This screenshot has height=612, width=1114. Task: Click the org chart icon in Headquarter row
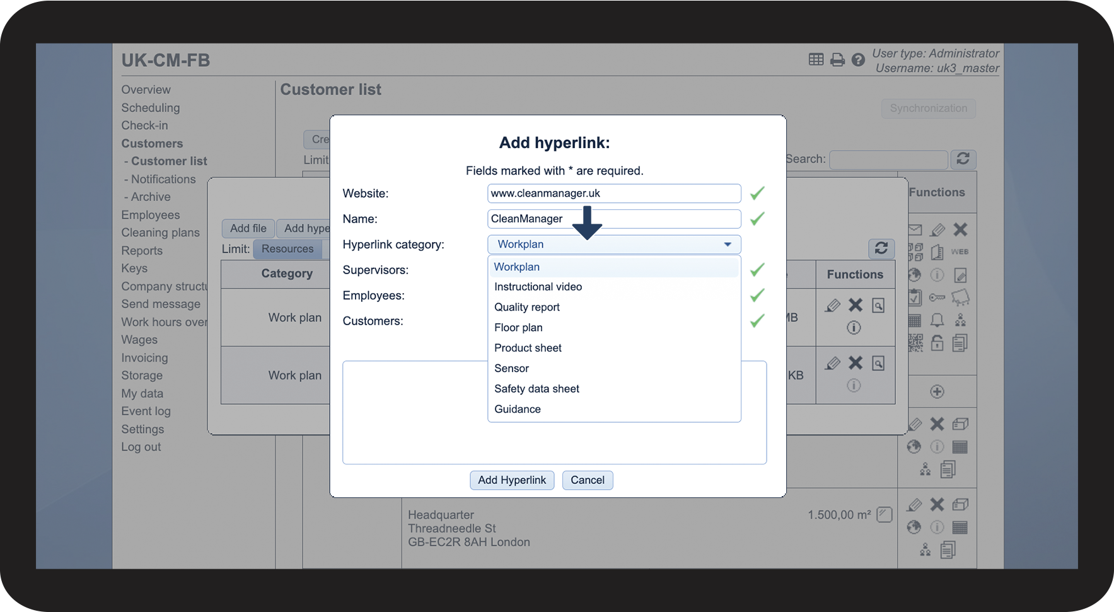925,550
